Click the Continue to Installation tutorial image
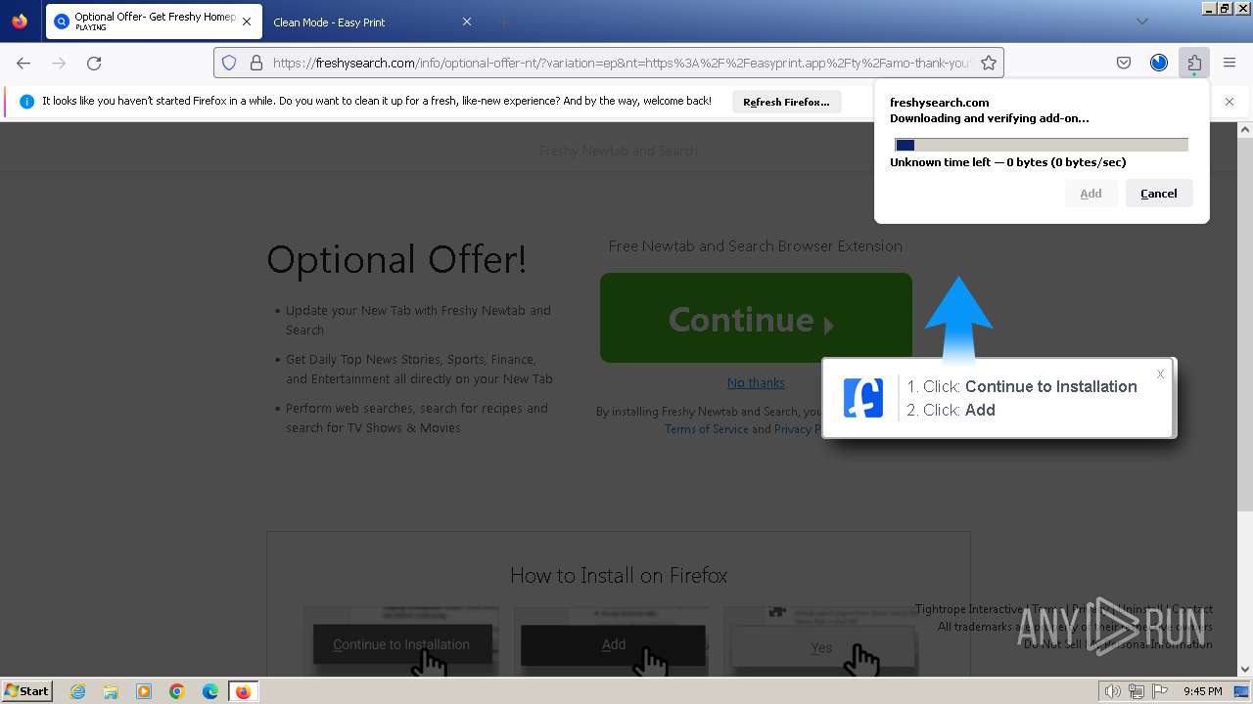The height and width of the screenshot is (704, 1253). (401, 642)
